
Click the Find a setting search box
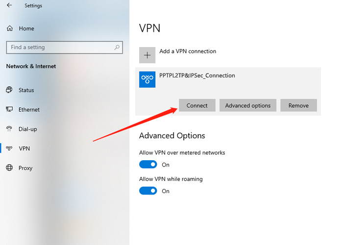pos(64,48)
